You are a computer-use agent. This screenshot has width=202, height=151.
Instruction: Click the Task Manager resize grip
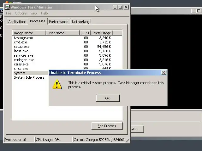click(128, 141)
